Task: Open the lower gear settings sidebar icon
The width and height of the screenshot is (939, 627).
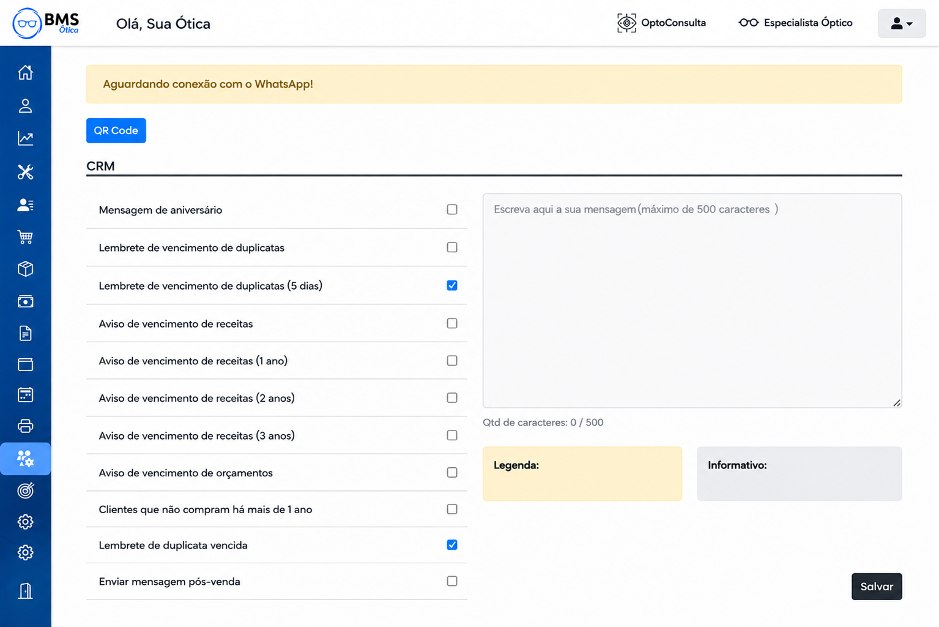Action: point(25,552)
